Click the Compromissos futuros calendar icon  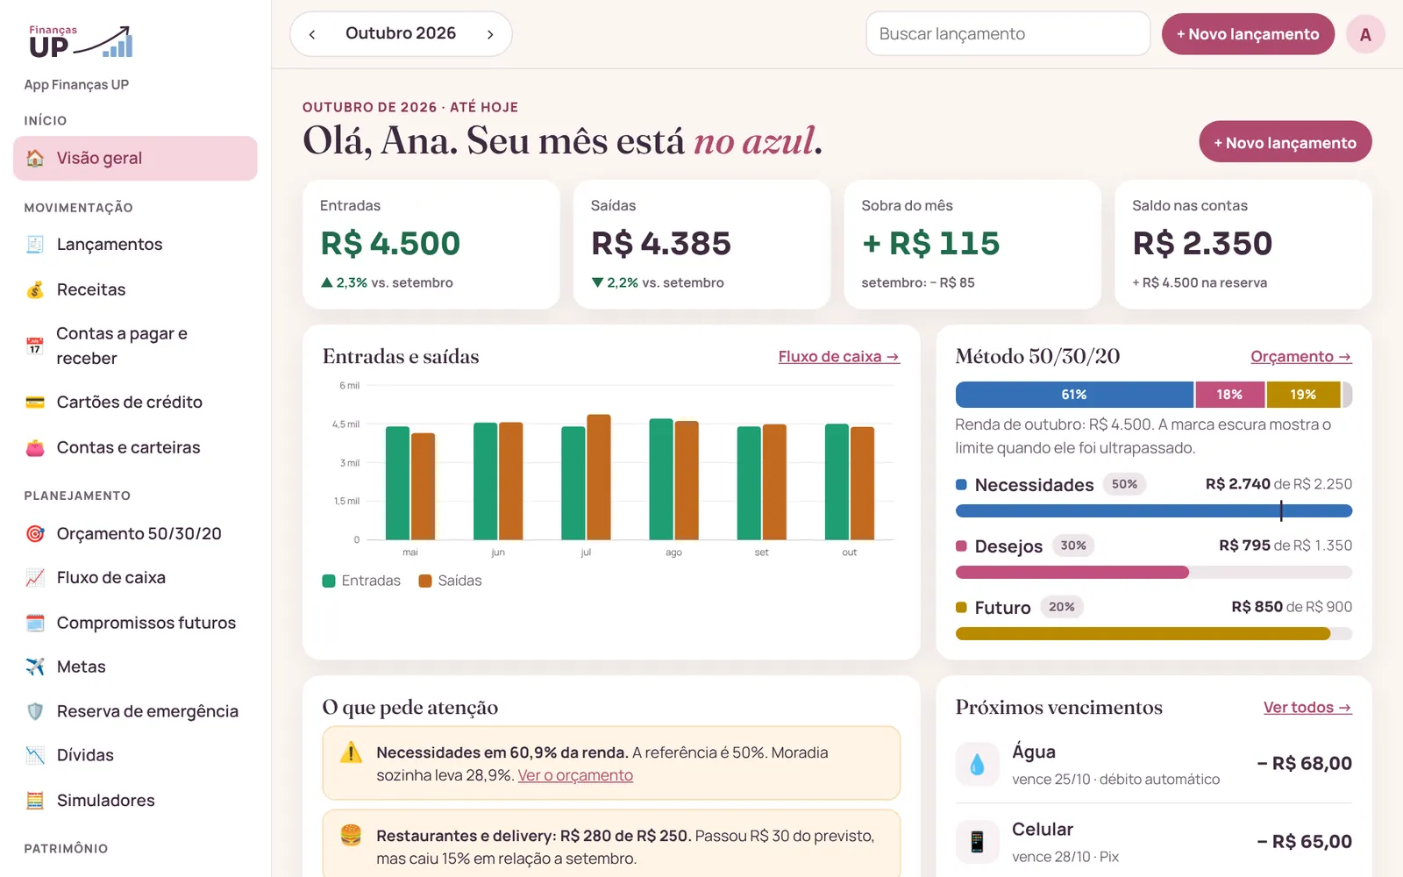(x=35, y=623)
